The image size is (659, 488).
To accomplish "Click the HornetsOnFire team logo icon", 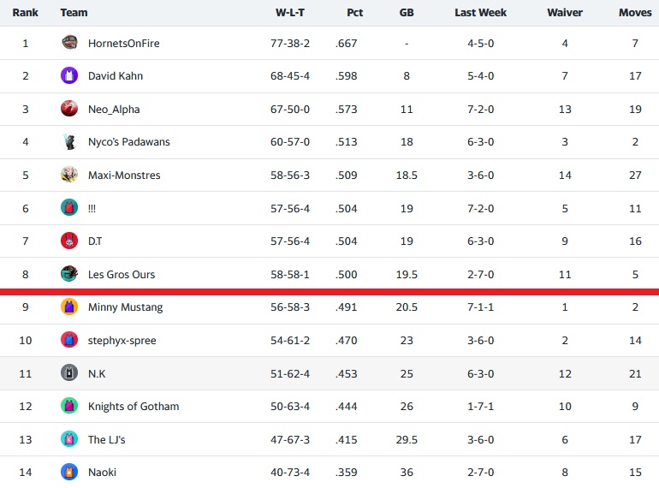I will pos(69,43).
